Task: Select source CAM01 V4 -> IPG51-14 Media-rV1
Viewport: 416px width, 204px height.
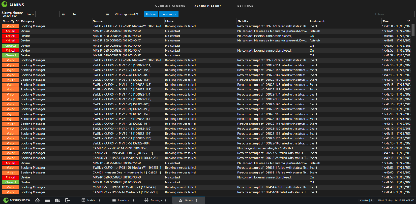Action: 125,192
